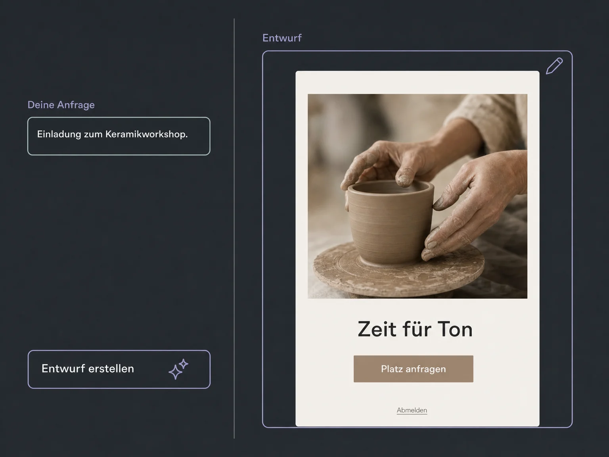The image size is (609, 457).
Task: Click the sparkle icon in Entwurf erstellen
Action: pos(178,369)
